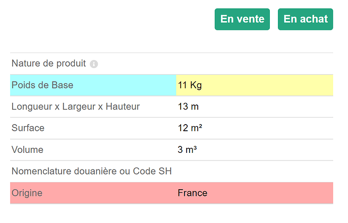Click the France origin value
The height and width of the screenshot is (223, 348).
[193, 193]
